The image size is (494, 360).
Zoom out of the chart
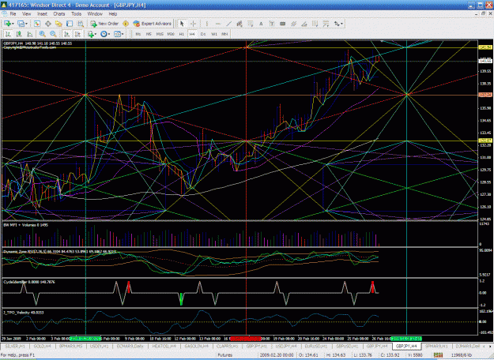pyautogui.click(x=53, y=34)
